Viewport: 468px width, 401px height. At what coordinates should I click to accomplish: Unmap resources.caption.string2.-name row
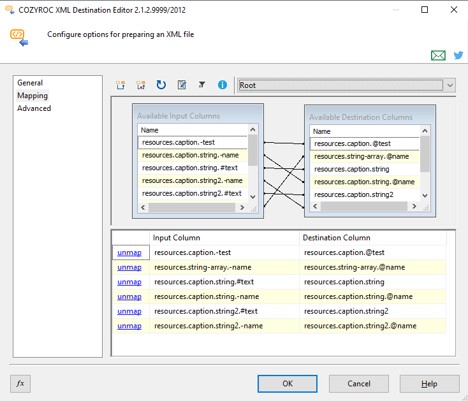(x=129, y=326)
